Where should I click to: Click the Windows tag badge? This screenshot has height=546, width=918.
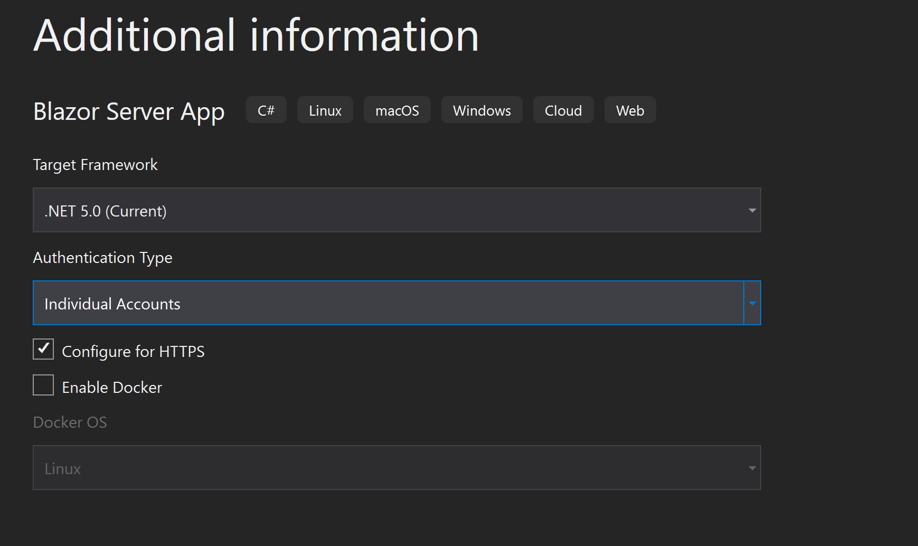482,110
